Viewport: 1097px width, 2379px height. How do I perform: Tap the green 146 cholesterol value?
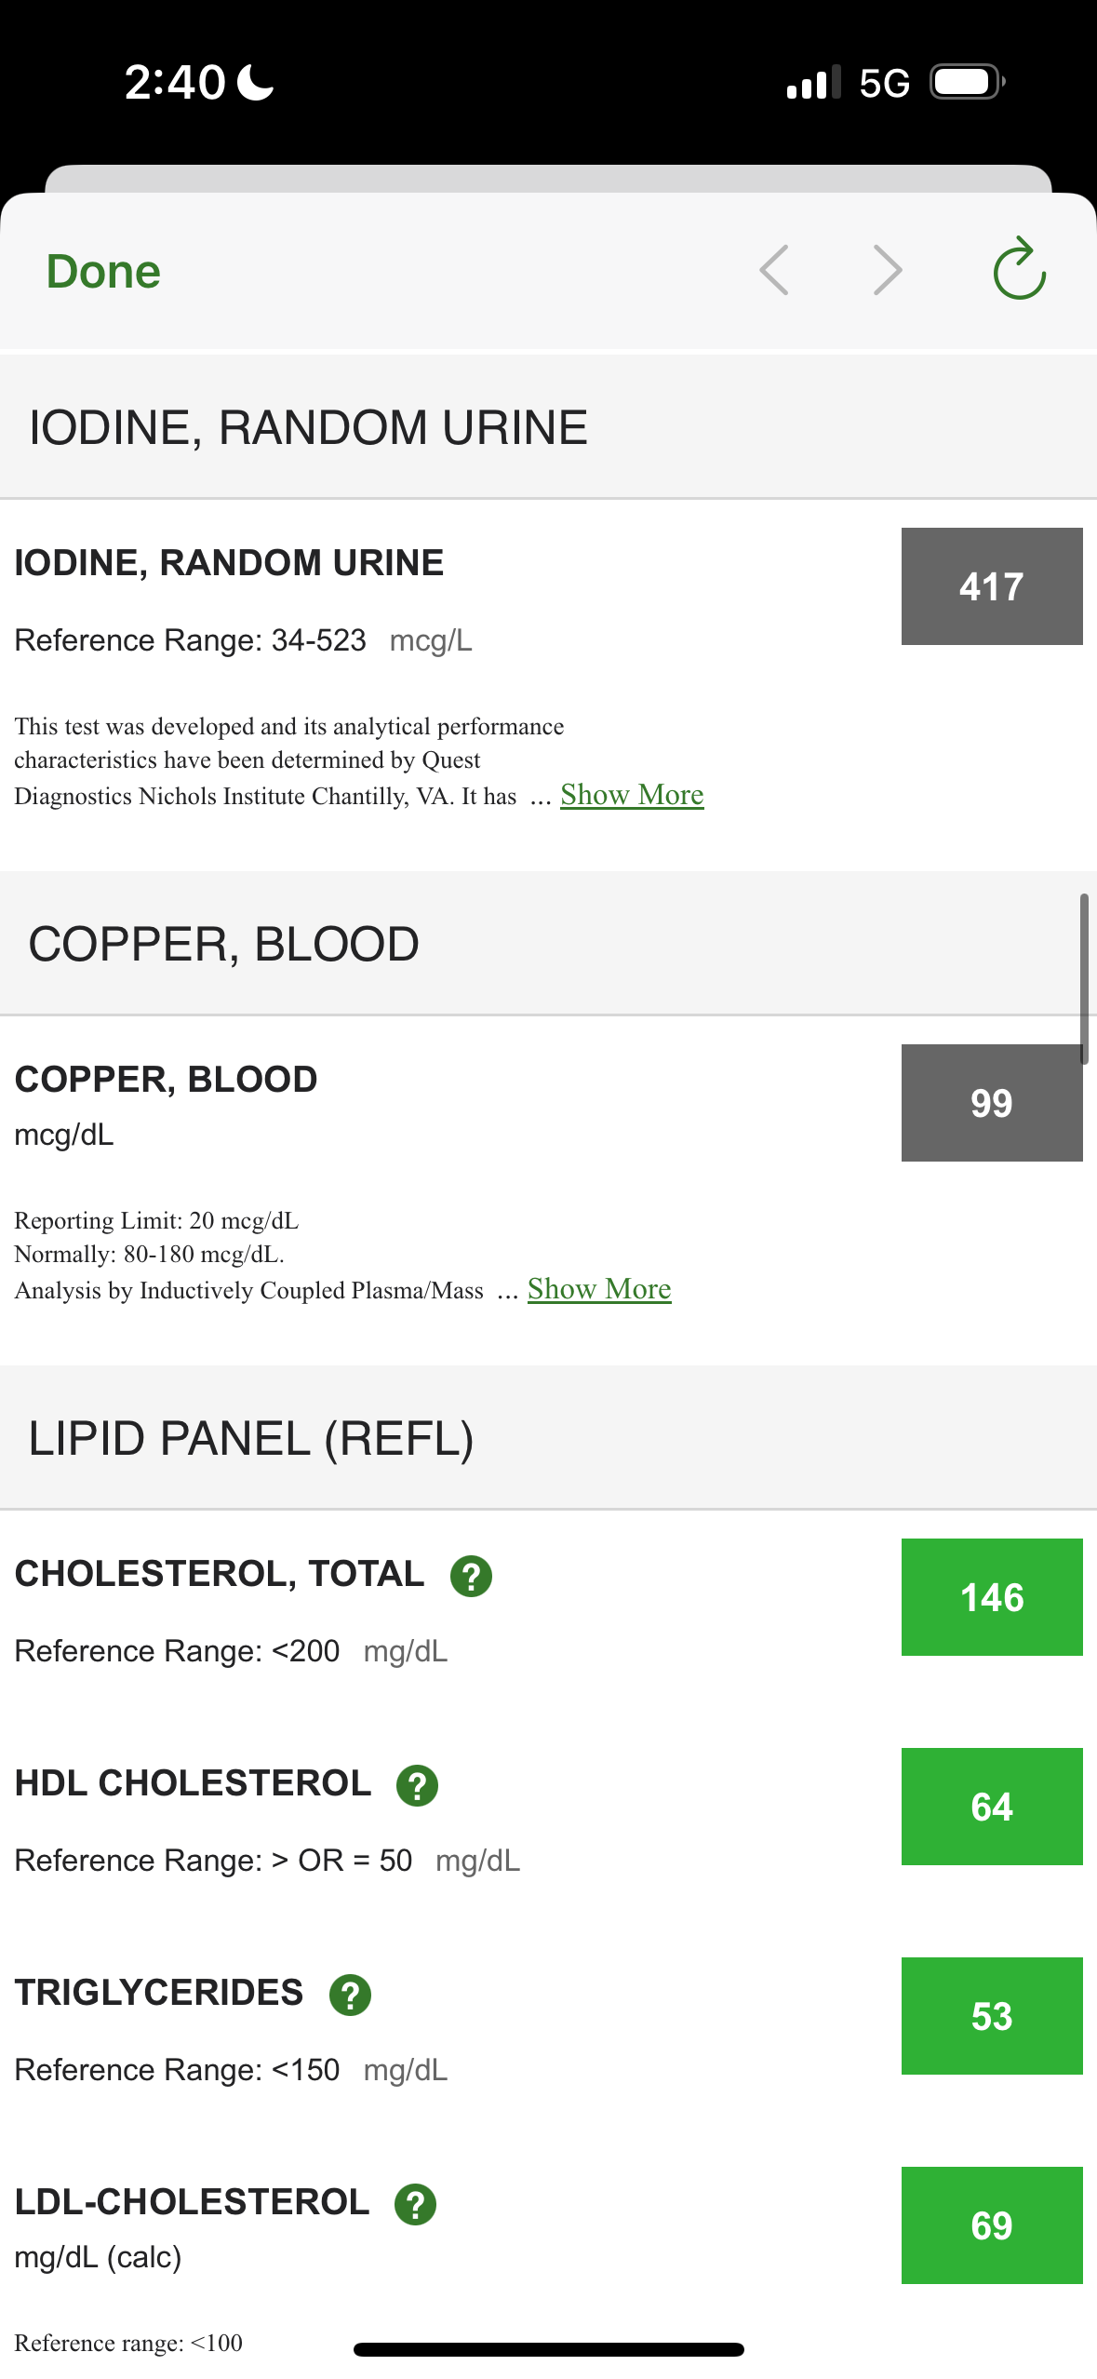click(x=991, y=1597)
